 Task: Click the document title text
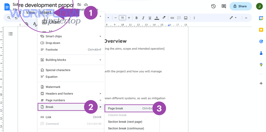coord(43,5)
